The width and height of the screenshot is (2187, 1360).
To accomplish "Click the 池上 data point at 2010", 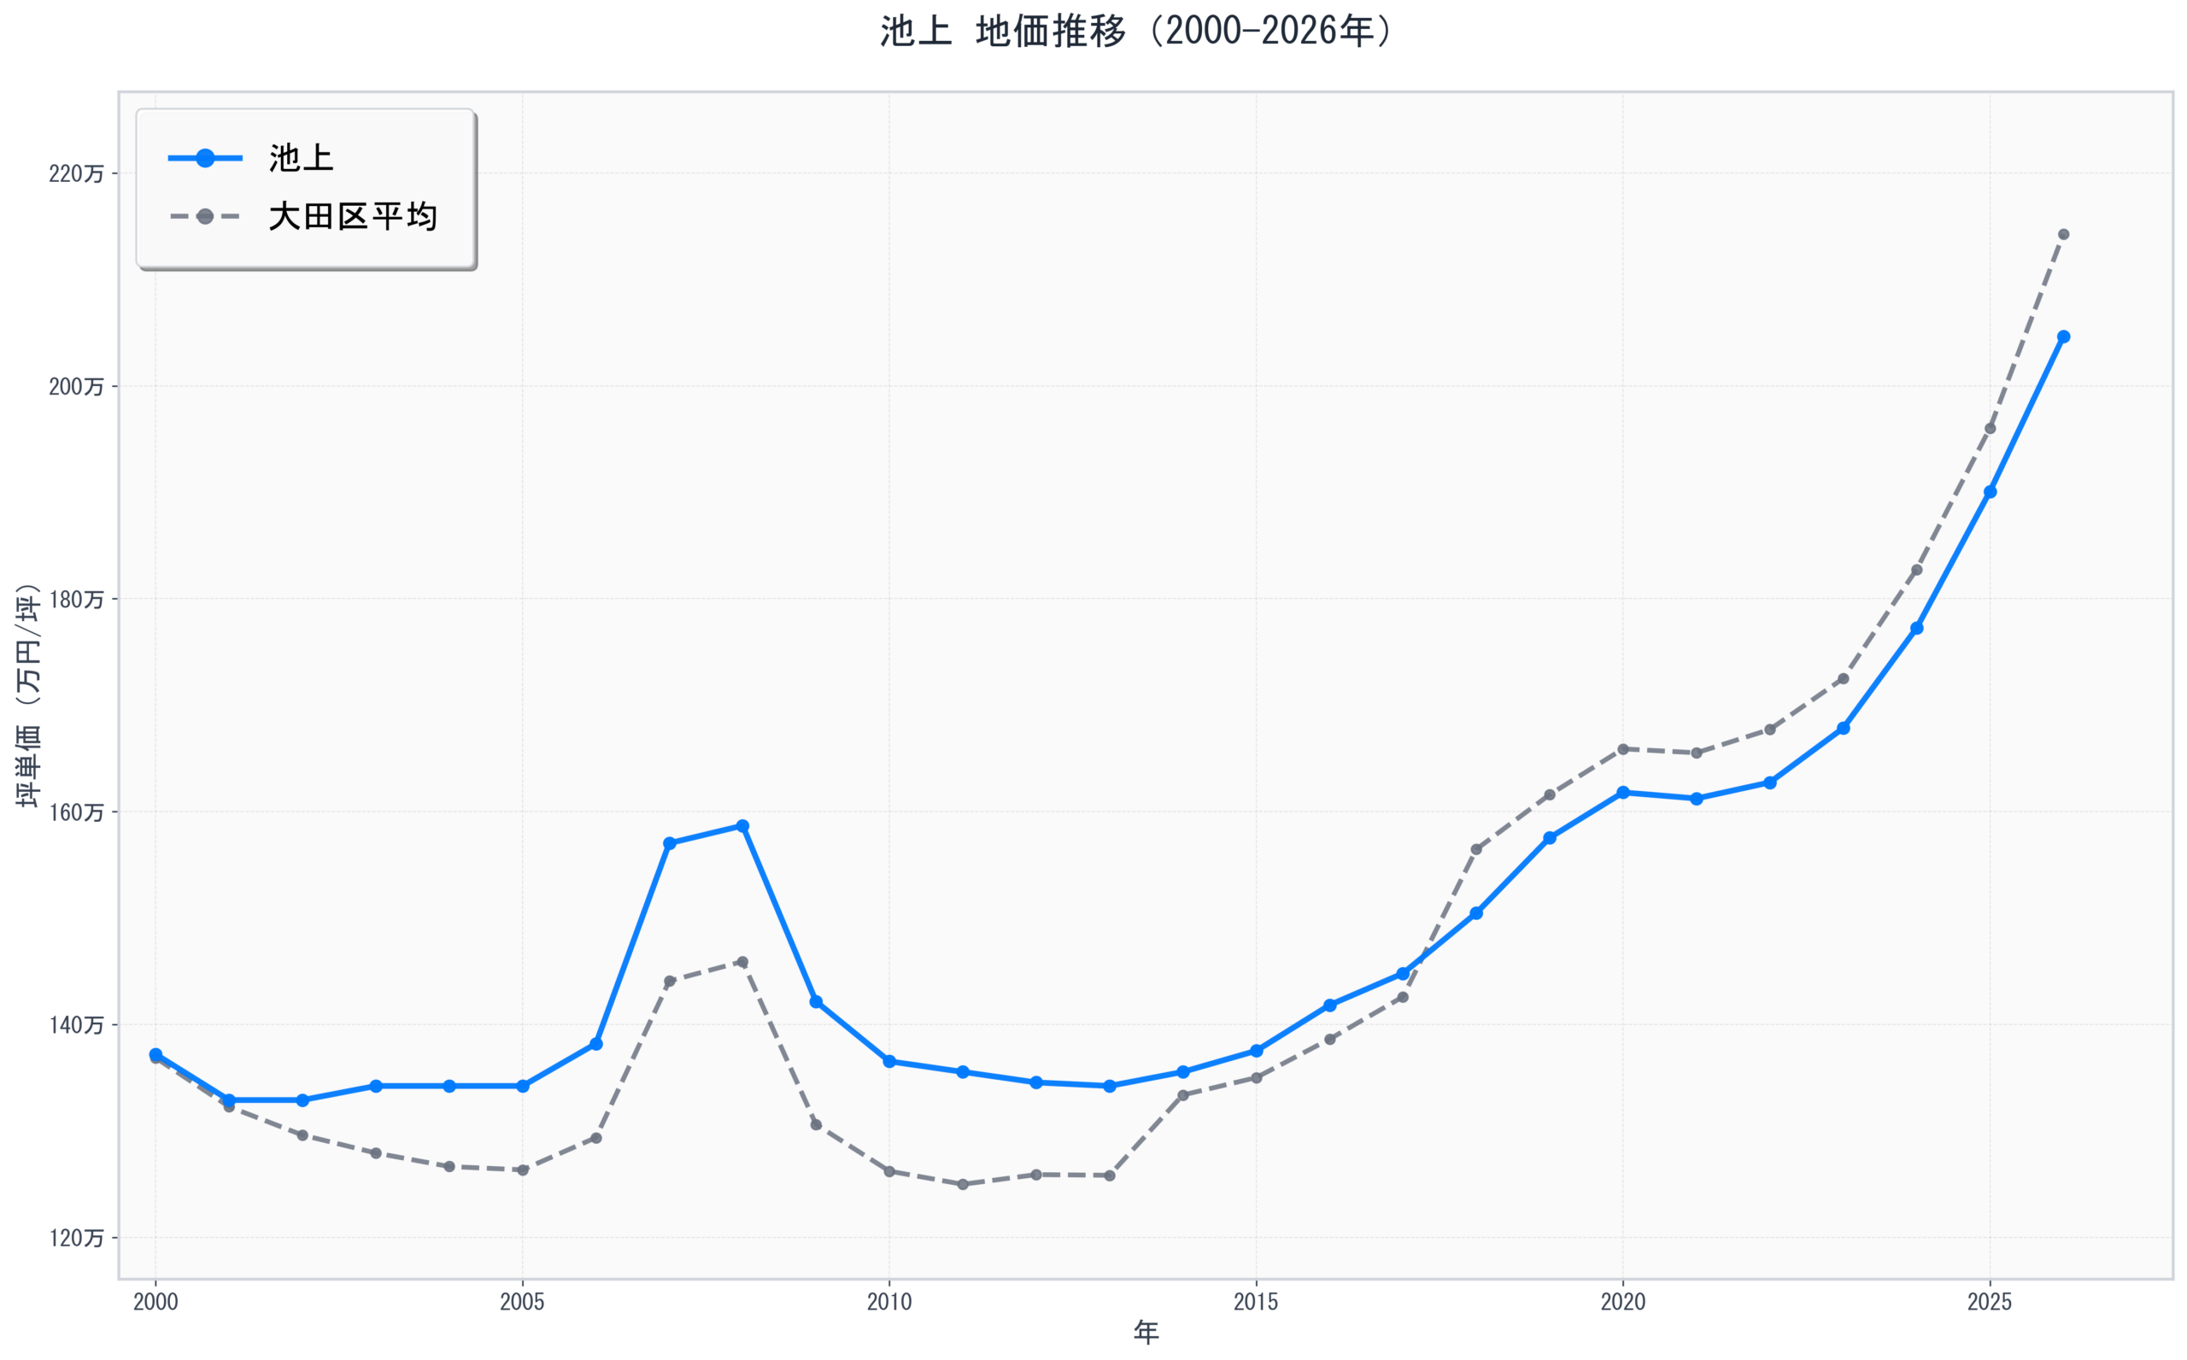I will point(889,1061).
